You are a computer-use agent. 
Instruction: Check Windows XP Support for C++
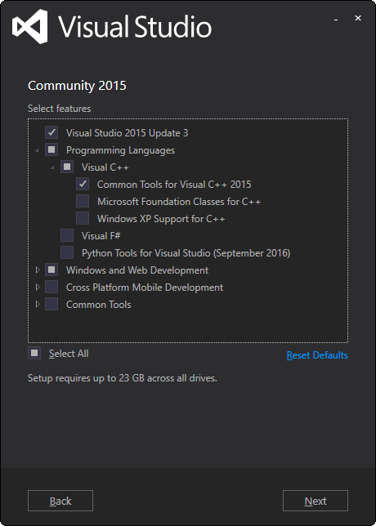coord(83,218)
